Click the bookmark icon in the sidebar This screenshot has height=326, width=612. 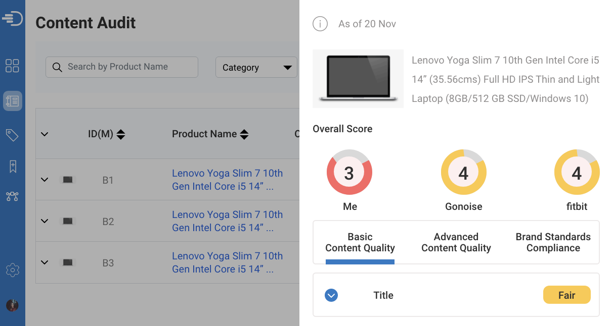click(12, 167)
